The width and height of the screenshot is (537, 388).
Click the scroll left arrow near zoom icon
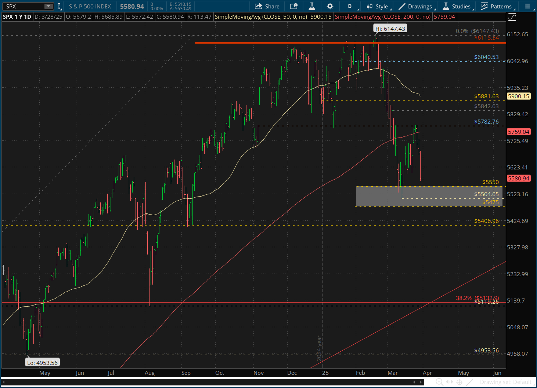click(x=414, y=382)
